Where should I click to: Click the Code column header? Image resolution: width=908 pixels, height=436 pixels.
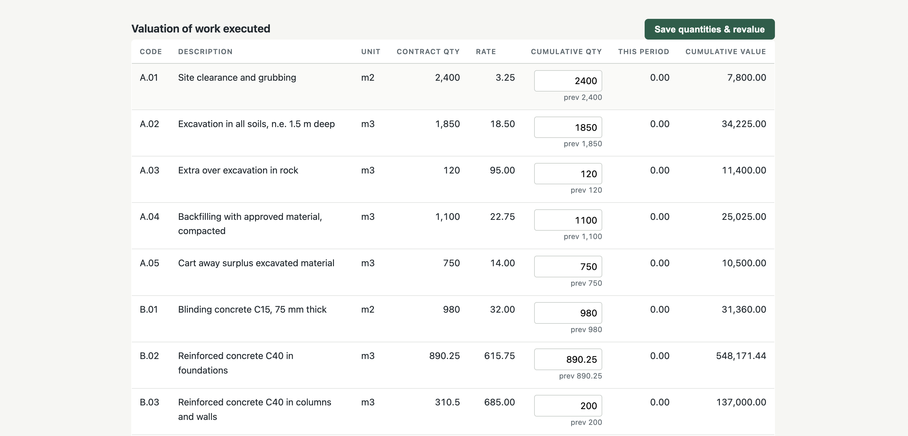pyautogui.click(x=151, y=52)
